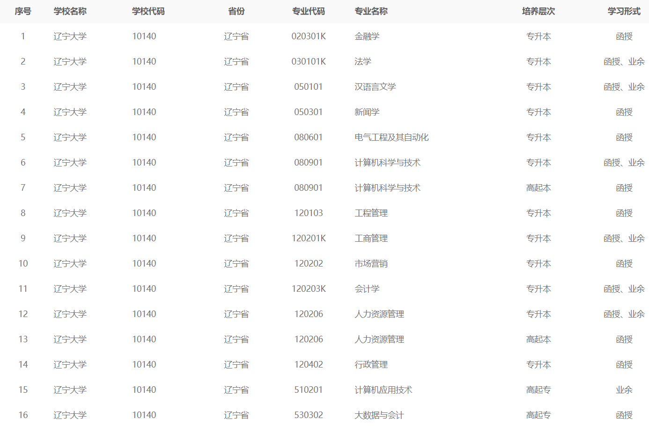This screenshot has height=426, width=649.
Task: Click the 专业名称 column header
Action: tap(371, 11)
